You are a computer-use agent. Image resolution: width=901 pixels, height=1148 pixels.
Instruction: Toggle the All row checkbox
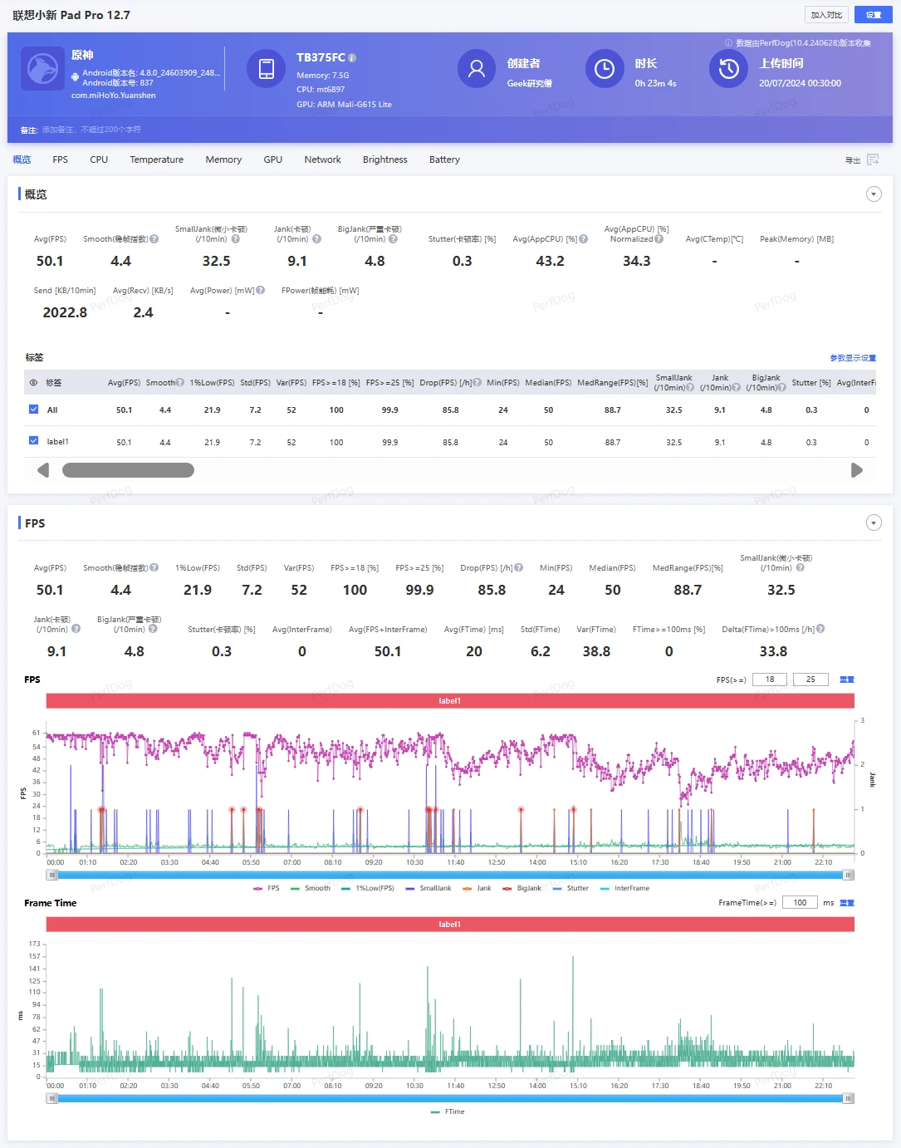pyautogui.click(x=34, y=410)
